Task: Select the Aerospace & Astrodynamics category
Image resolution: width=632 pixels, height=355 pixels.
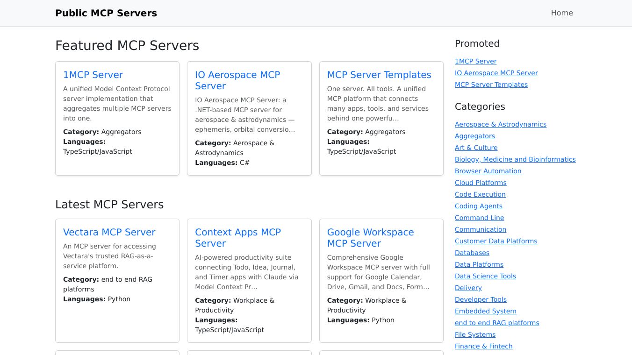Action: pos(500,124)
